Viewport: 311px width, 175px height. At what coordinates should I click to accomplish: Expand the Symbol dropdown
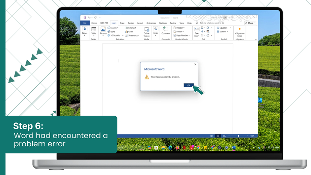coord(222,32)
